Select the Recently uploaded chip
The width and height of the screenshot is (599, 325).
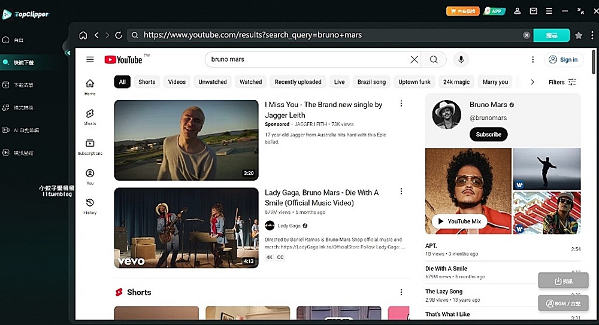click(x=298, y=82)
